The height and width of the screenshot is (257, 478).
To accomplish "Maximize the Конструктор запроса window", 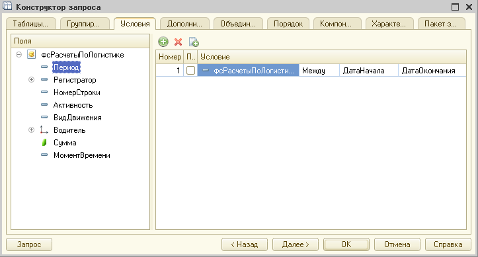I will (x=455, y=7).
